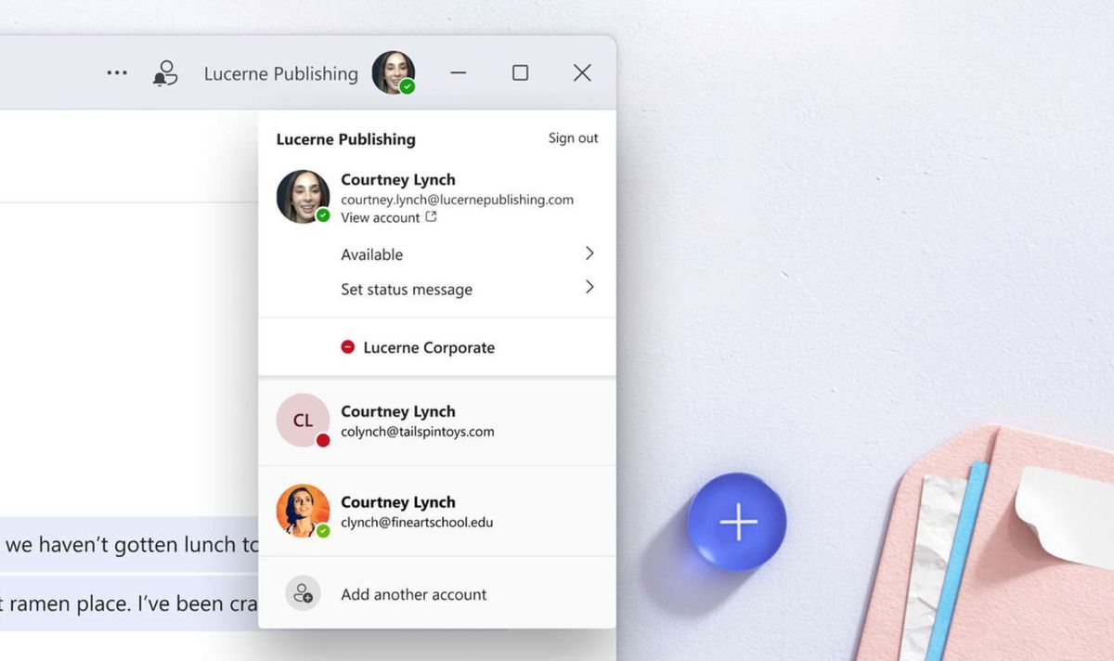Click the red busy dot beside Lucerne Corporate
Image resolution: width=1114 pixels, height=661 pixels.
point(347,346)
